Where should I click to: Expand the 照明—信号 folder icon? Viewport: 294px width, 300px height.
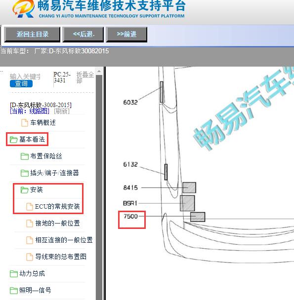pyautogui.click(x=14, y=291)
